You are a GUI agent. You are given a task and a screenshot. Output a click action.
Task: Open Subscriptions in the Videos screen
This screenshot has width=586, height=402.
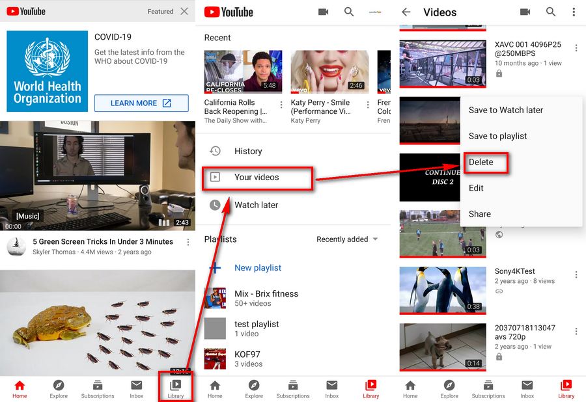[488, 389]
